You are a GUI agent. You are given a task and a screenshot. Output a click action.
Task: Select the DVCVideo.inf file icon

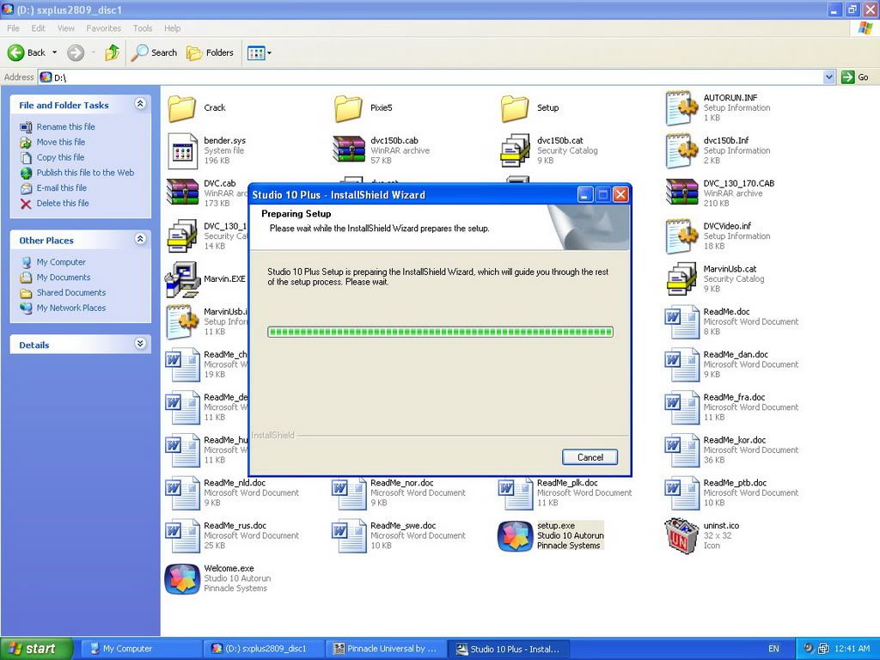point(681,236)
